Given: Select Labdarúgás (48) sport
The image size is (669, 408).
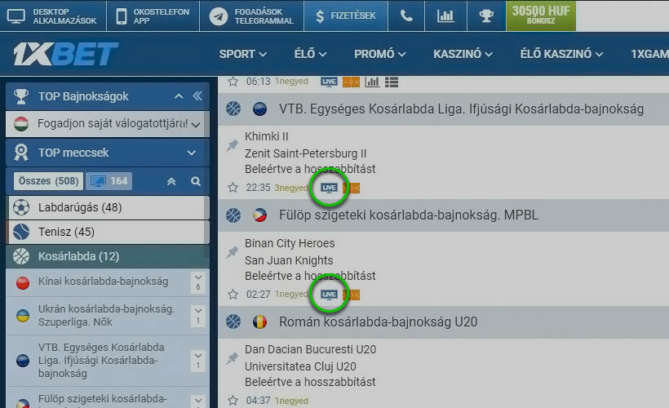Looking at the screenshot, I should [x=106, y=207].
